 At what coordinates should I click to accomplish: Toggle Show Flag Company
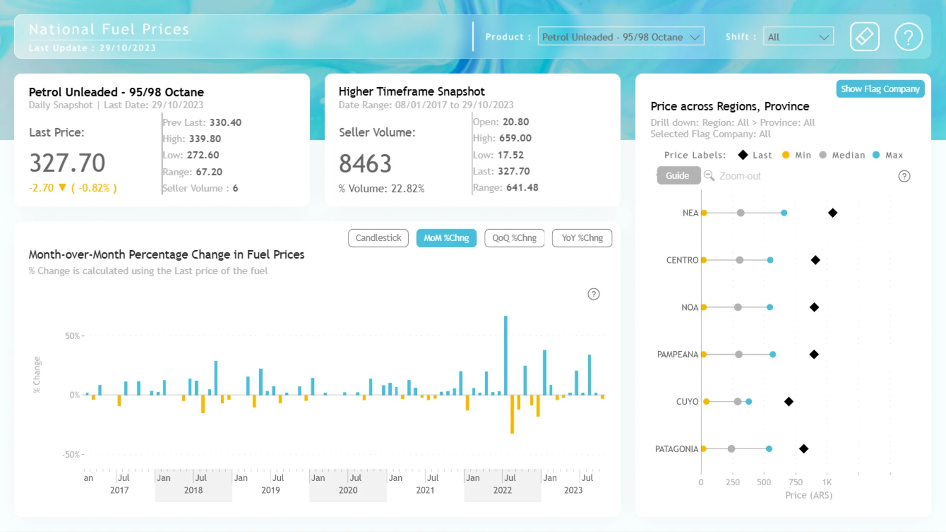pyautogui.click(x=880, y=89)
